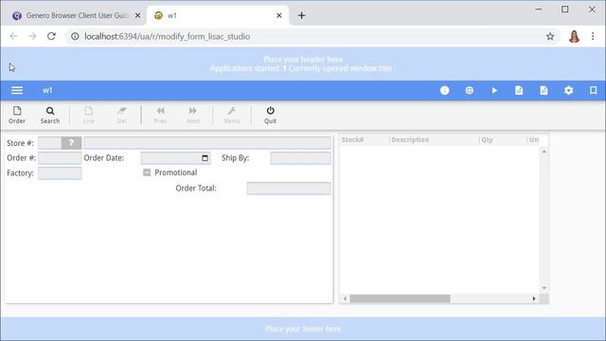Click the Description column header

[410, 139]
